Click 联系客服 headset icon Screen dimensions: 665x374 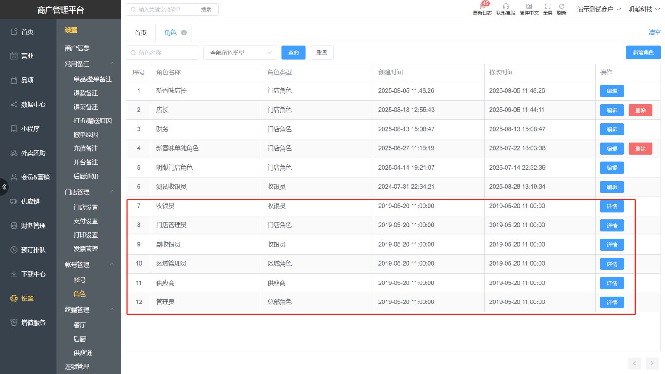pos(506,6)
